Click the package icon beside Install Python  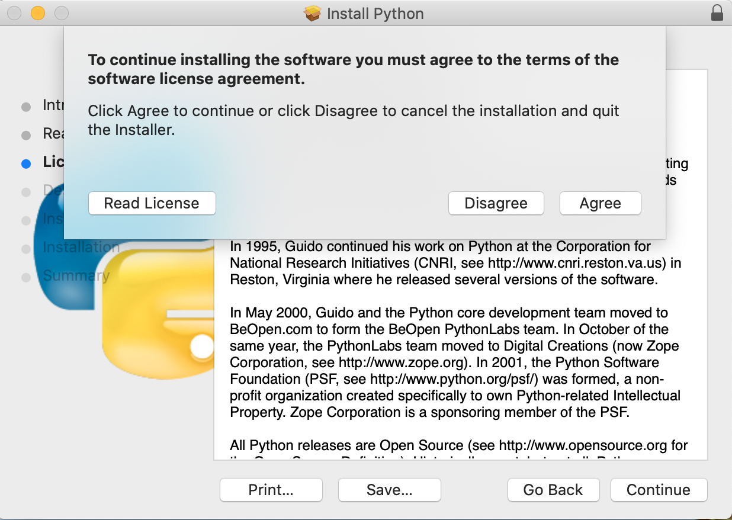313,13
